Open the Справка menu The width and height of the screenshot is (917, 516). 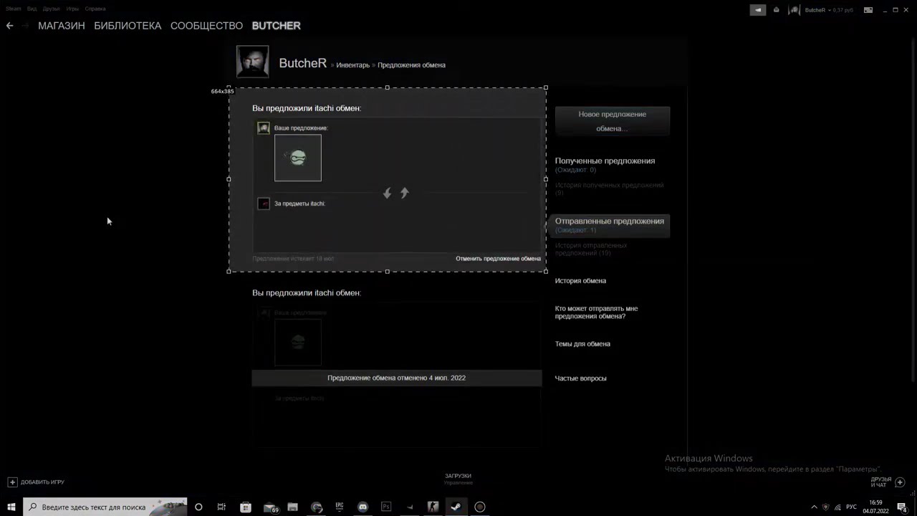pyautogui.click(x=95, y=9)
